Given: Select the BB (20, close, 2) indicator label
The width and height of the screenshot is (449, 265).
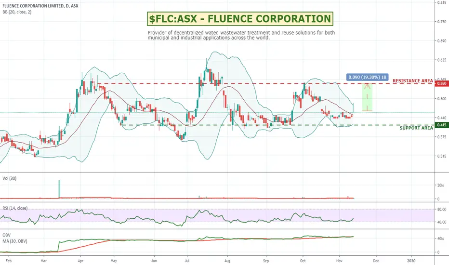Looking at the screenshot, I should [17, 12].
